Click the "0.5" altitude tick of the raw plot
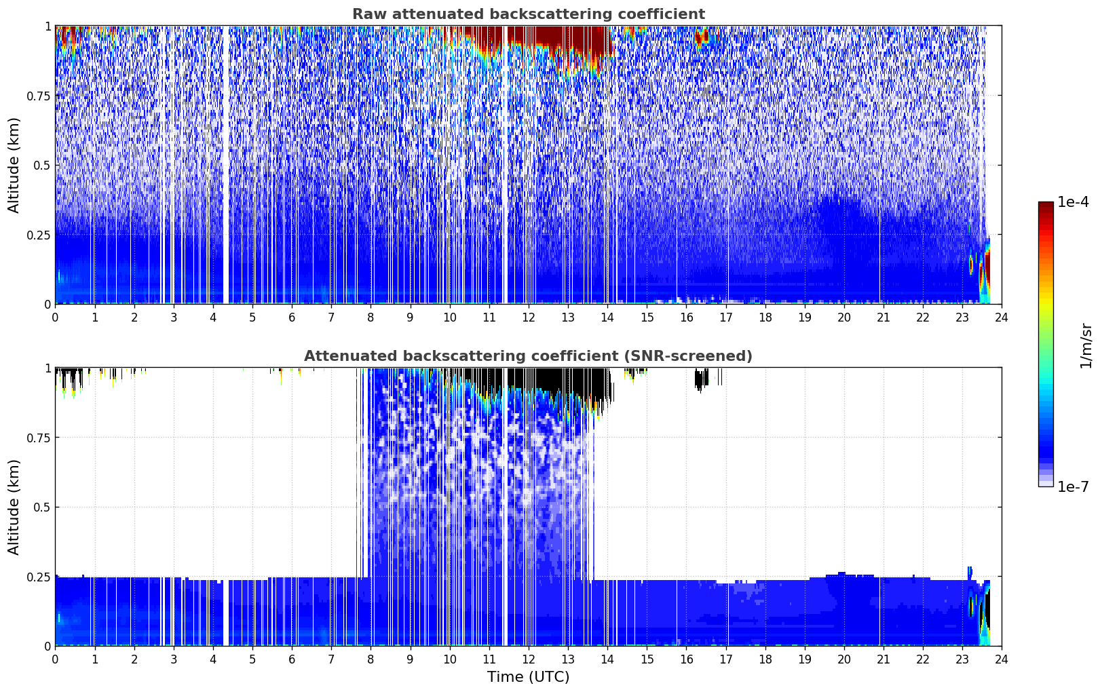The image size is (1100, 692). pyautogui.click(x=42, y=165)
